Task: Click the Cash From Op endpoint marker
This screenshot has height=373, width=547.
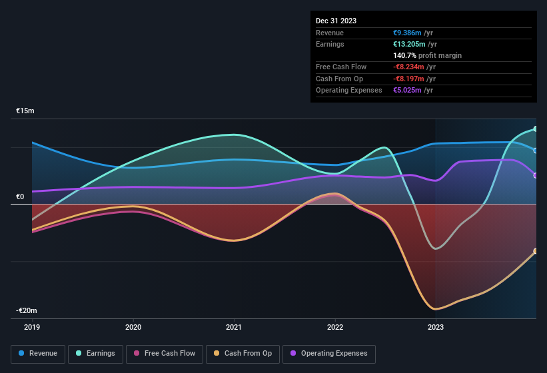Action: (536, 250)
